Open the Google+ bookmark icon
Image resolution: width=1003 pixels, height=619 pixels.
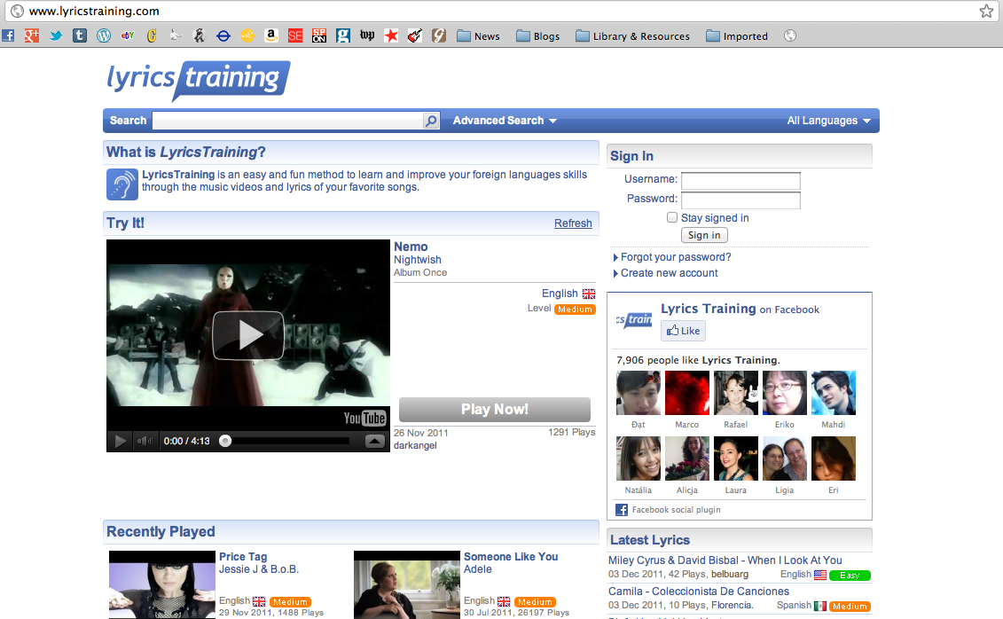pyautogui.click(x=32, y=35)
